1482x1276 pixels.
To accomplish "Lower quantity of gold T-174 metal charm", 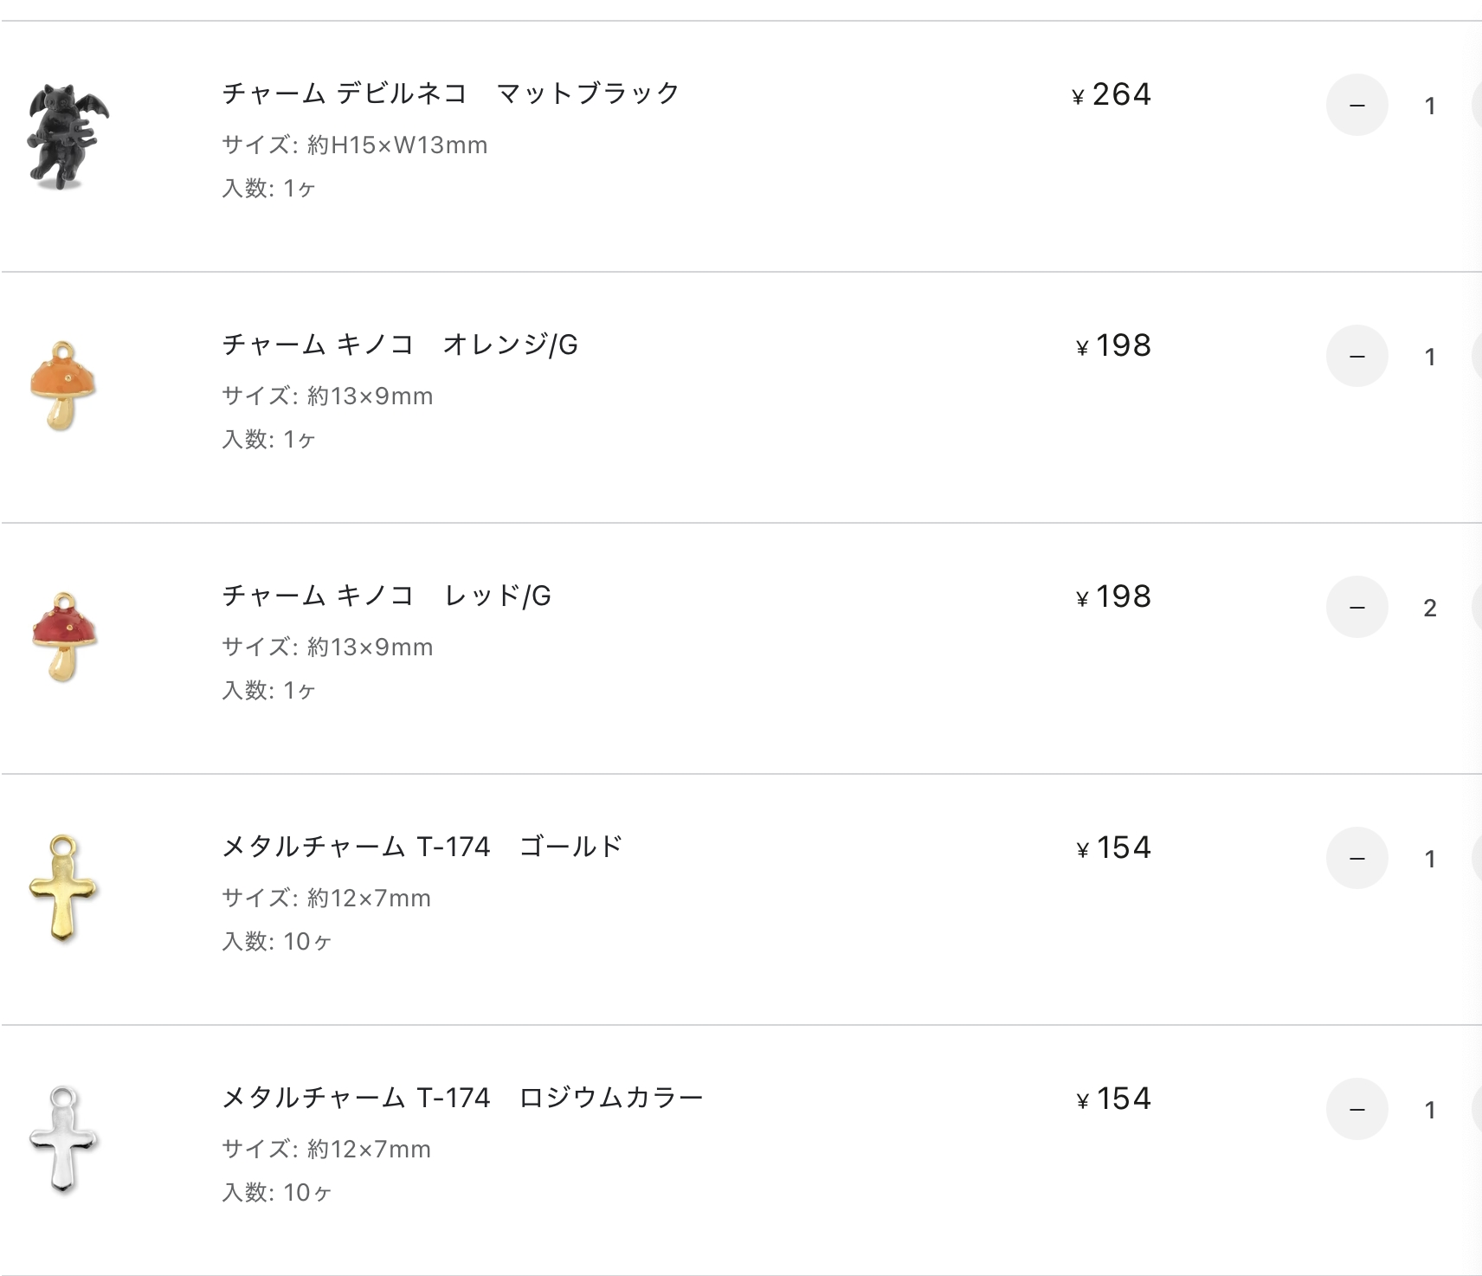I will click(x=1356, y=858).
